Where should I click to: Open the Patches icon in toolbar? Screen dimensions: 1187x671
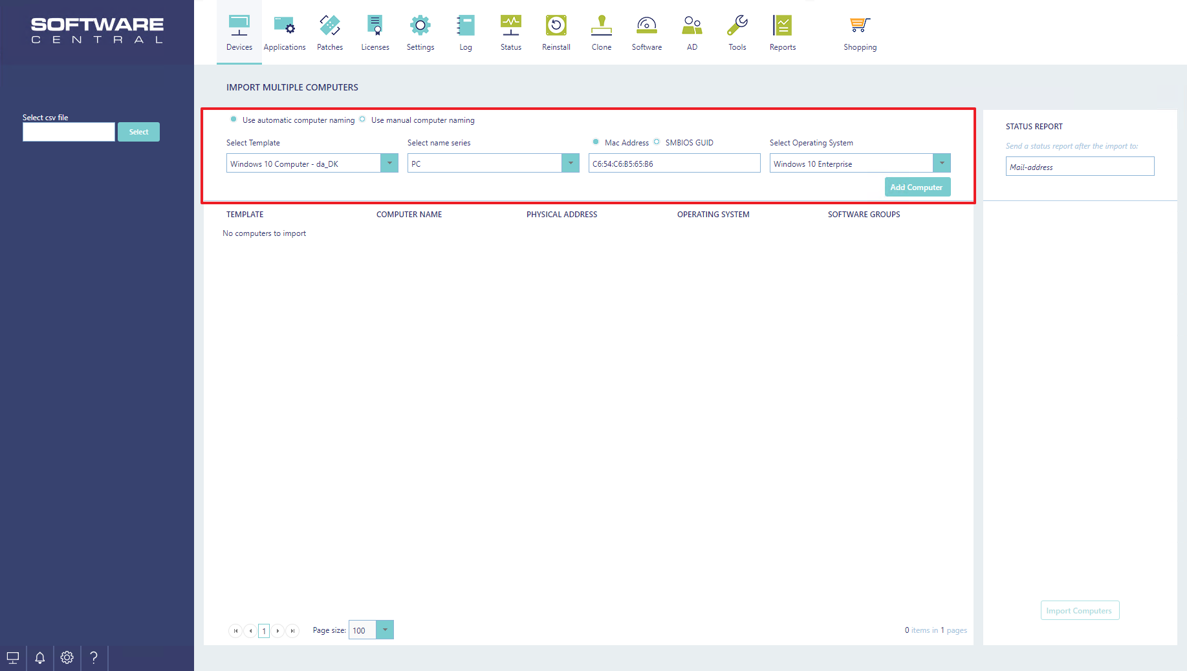click(x=330, y=26)
